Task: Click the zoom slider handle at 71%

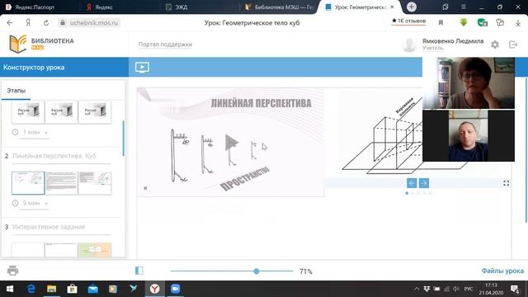Action: (x=257, y=271)
